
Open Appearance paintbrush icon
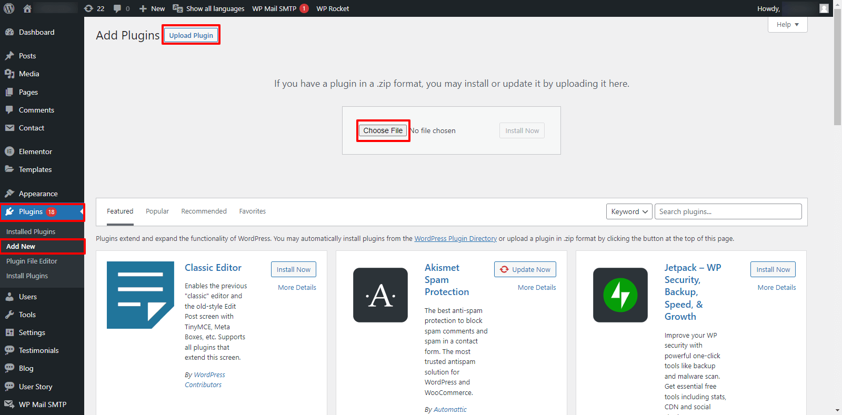(x=9, y=194)
